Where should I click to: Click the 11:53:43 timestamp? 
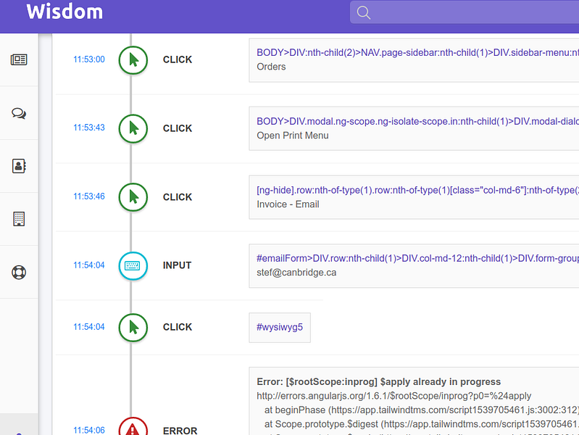(x=89, y=128)
